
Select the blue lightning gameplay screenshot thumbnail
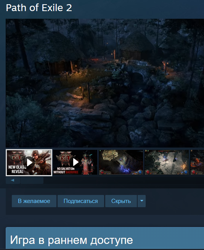121,162
